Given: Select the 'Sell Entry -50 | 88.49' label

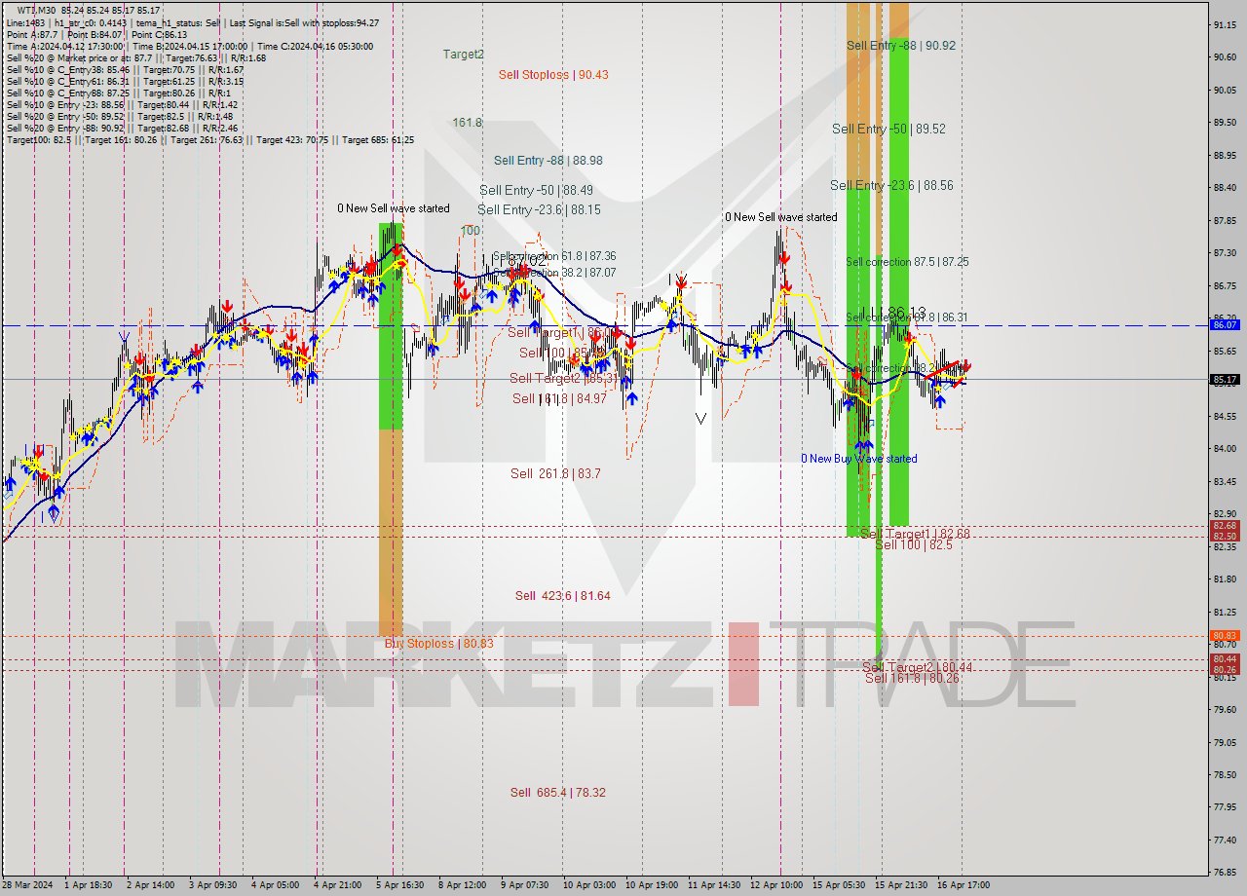Looking at the screenshot, I should (x=536, y=191).
